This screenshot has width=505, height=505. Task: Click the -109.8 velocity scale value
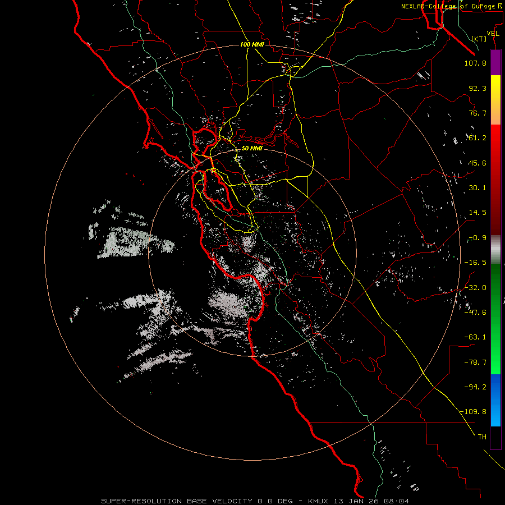tap(474, 412)
